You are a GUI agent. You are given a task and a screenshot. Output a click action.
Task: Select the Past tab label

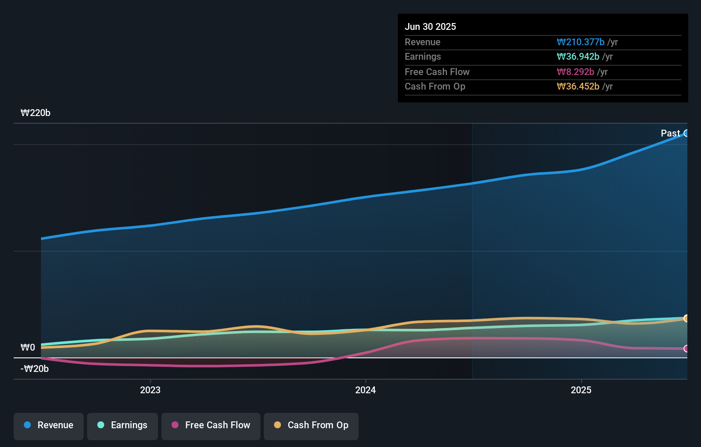pos(670,133)
